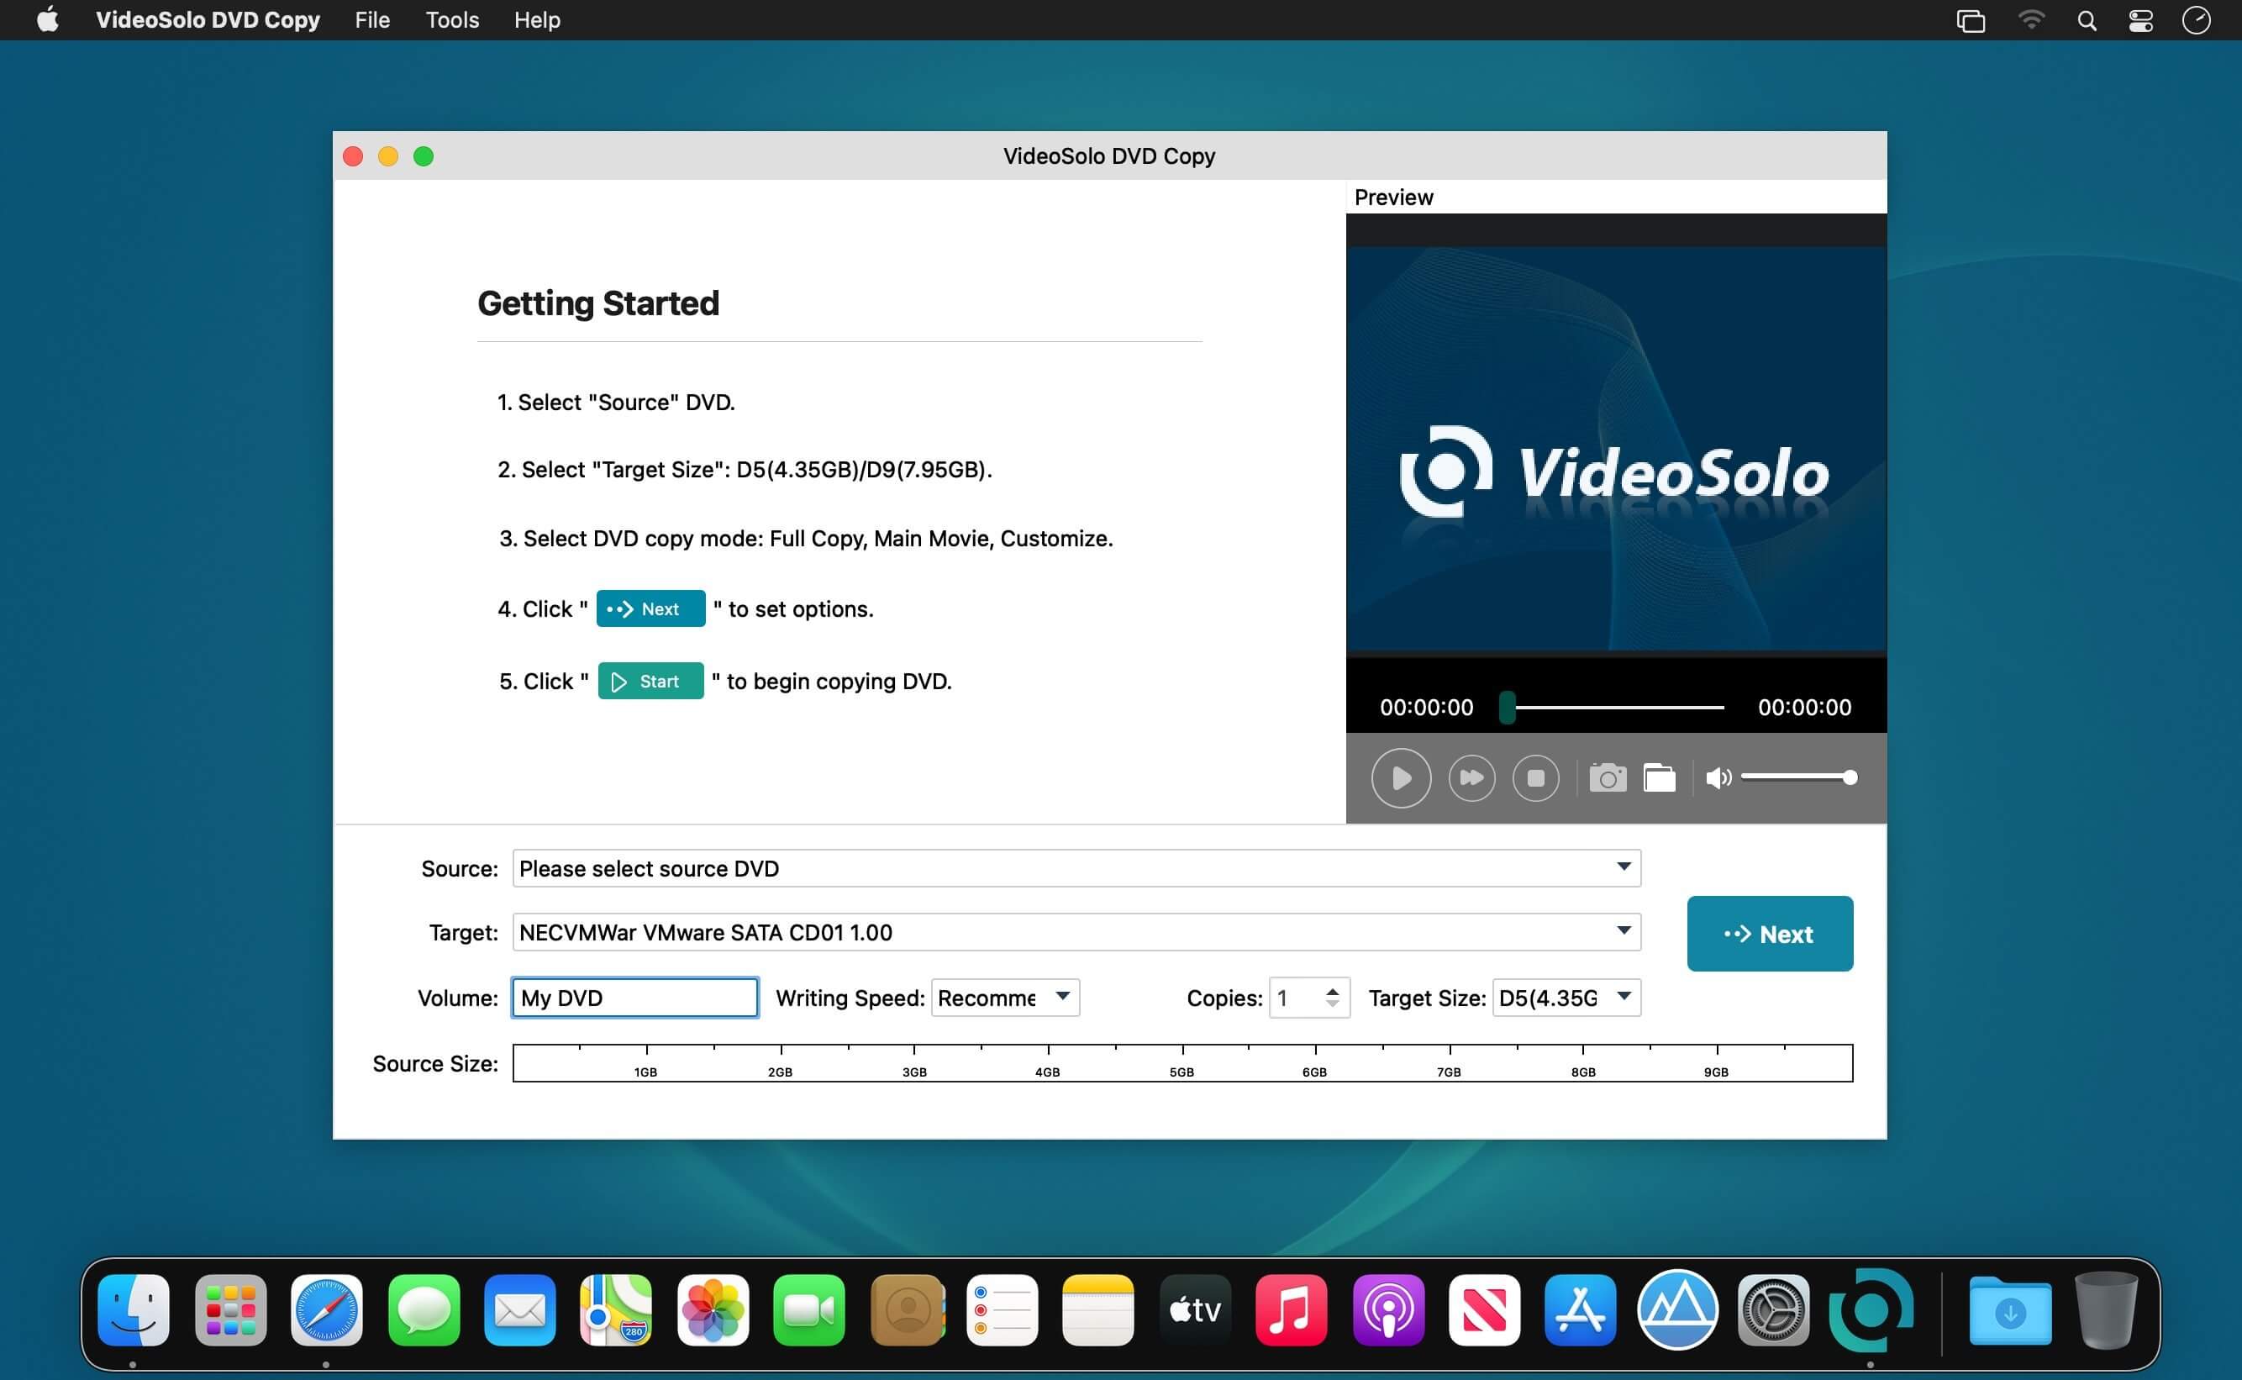The width and height of the screenshot is (2242, 1380).
Task: Open the Tools menu
Action: click(452, 20)
